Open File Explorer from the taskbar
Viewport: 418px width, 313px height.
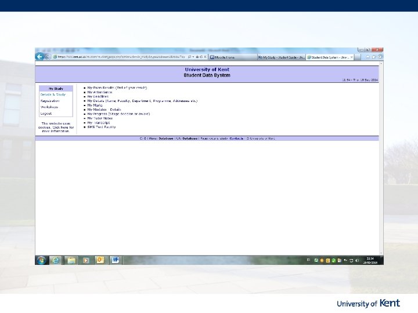(71, 260)
